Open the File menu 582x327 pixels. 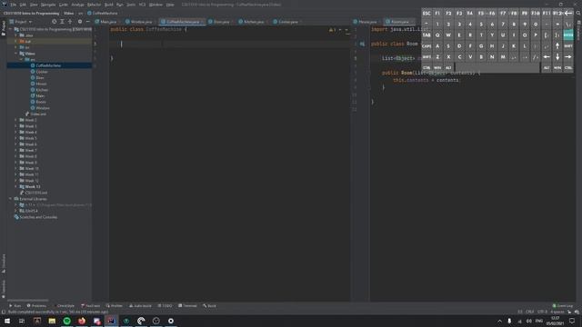[x=13, y=5]
